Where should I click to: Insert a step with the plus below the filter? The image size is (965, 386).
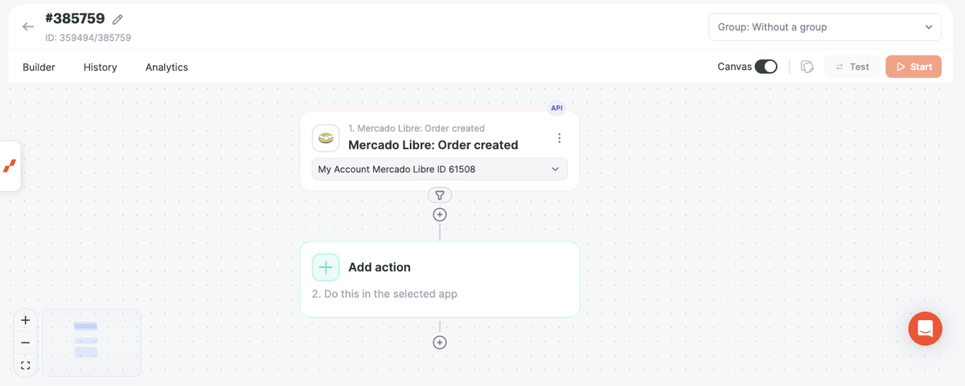[440, 214]
